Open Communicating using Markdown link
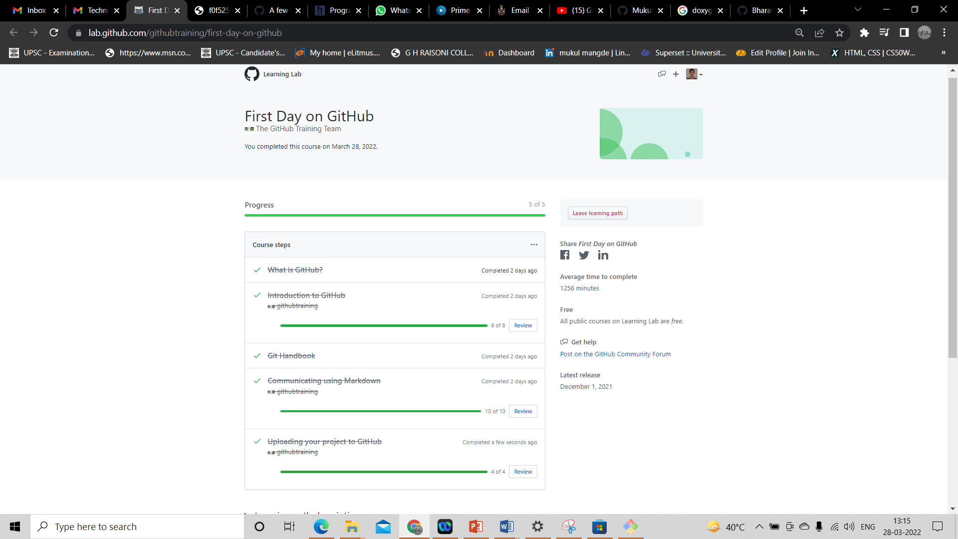958x539 pixels. point(324,381)
